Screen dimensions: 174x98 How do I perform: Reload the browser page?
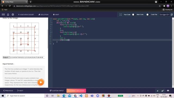tap(10, 6)
